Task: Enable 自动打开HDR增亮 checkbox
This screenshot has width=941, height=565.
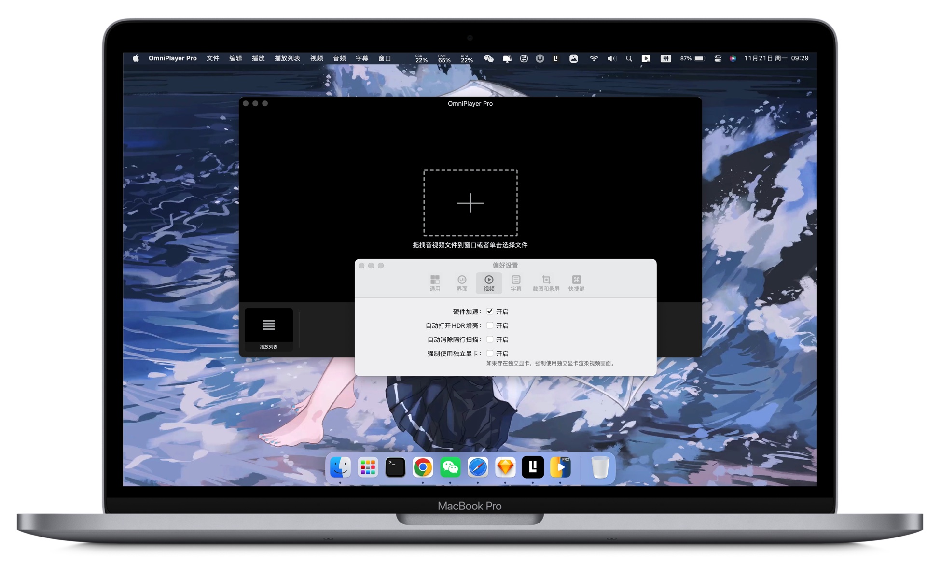Action: tap(490, 325)
